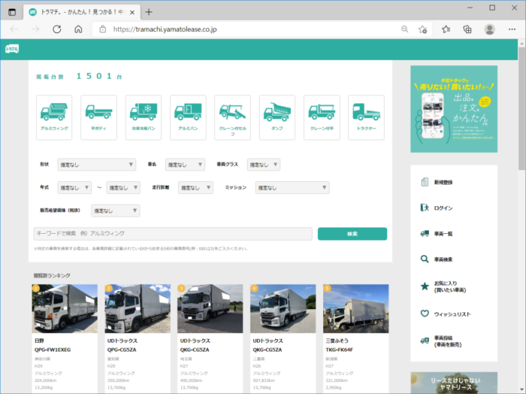
Task: Open the 形状 dropdown
Action: 97,165
